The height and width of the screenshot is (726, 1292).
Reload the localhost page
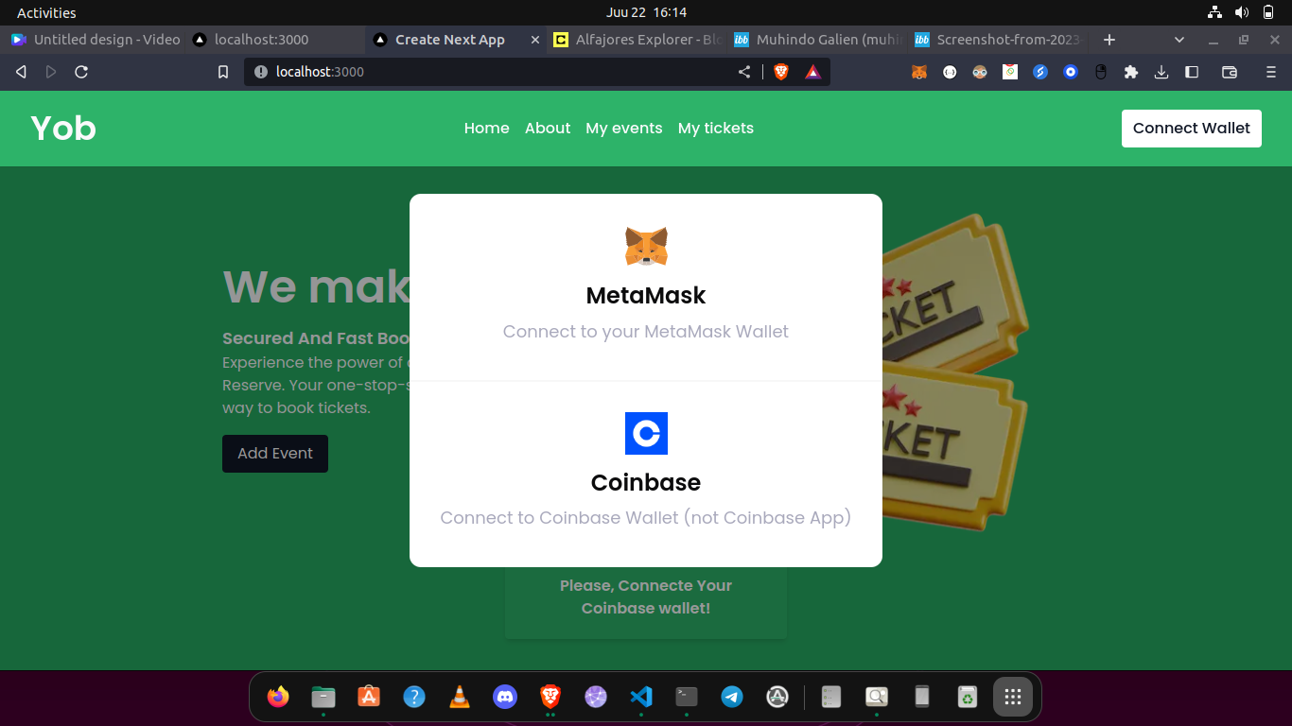pos(81,72)
